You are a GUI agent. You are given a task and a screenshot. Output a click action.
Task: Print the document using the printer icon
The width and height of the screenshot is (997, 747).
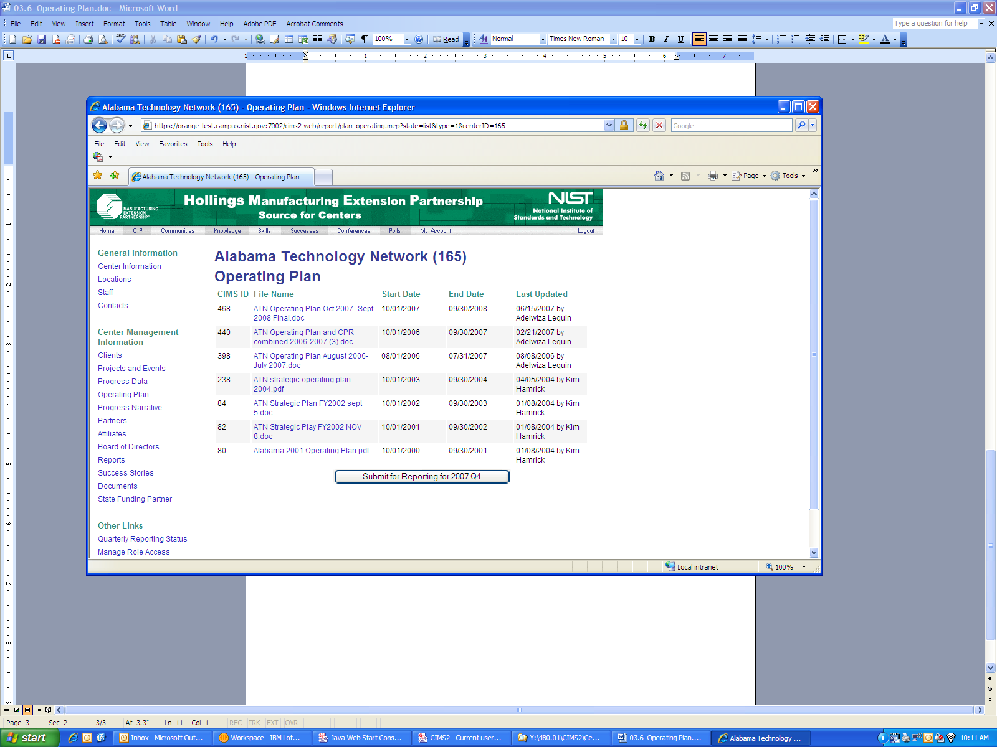(88, 39)
